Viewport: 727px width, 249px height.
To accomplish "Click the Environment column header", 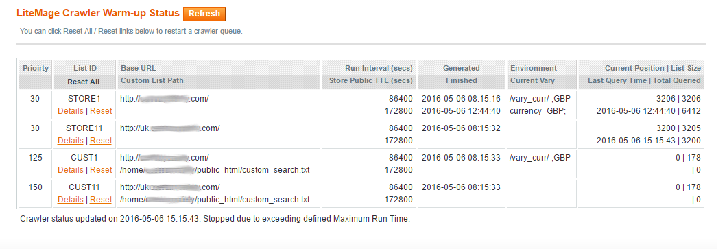I will [x=534, y=68].
